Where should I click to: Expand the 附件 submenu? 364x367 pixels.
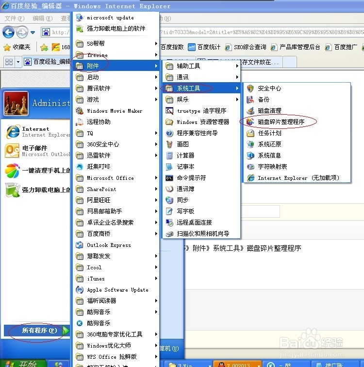tap(116, 66)
